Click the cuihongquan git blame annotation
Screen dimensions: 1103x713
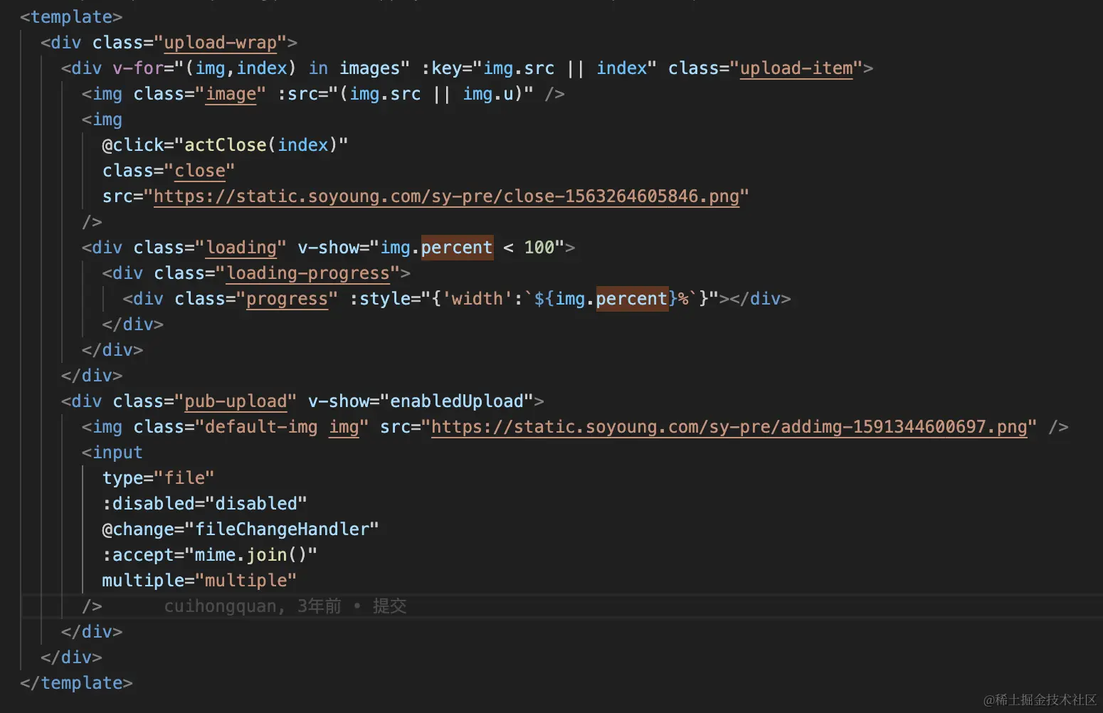[285, 606]
